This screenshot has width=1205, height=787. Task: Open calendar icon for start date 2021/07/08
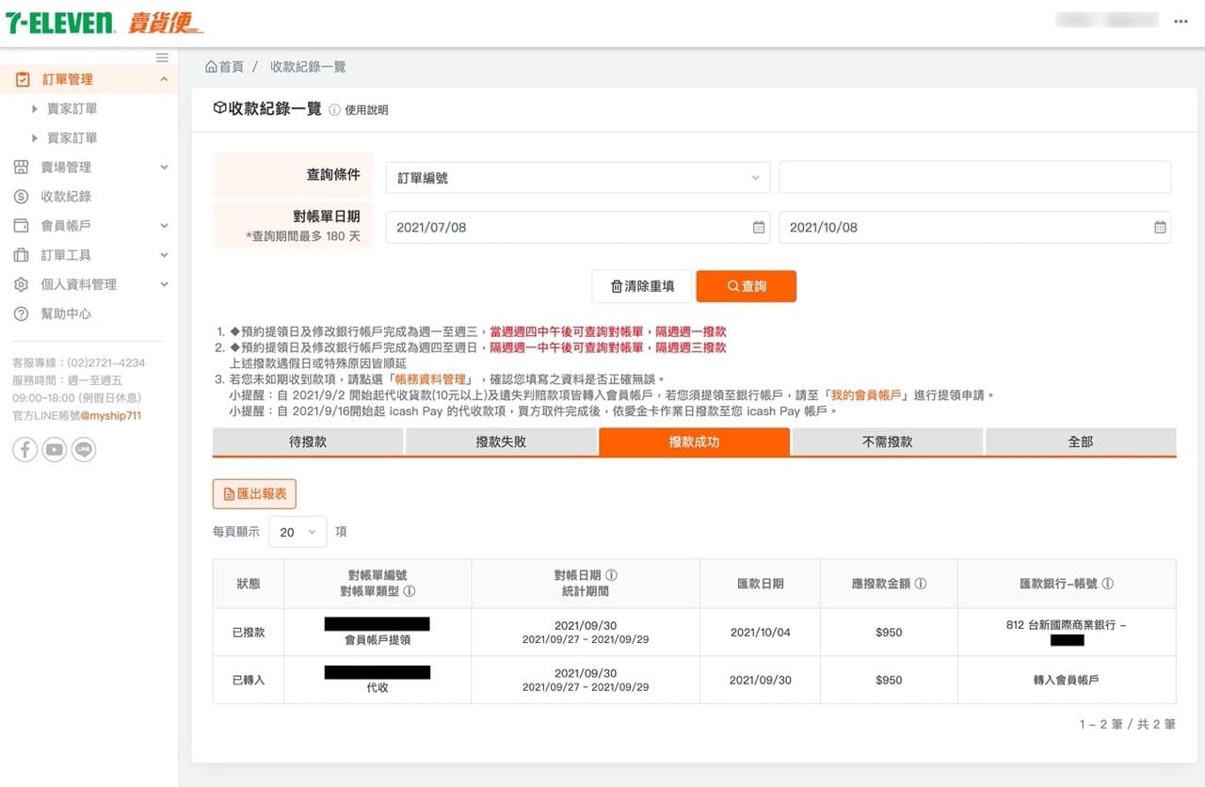click(759, 227)
